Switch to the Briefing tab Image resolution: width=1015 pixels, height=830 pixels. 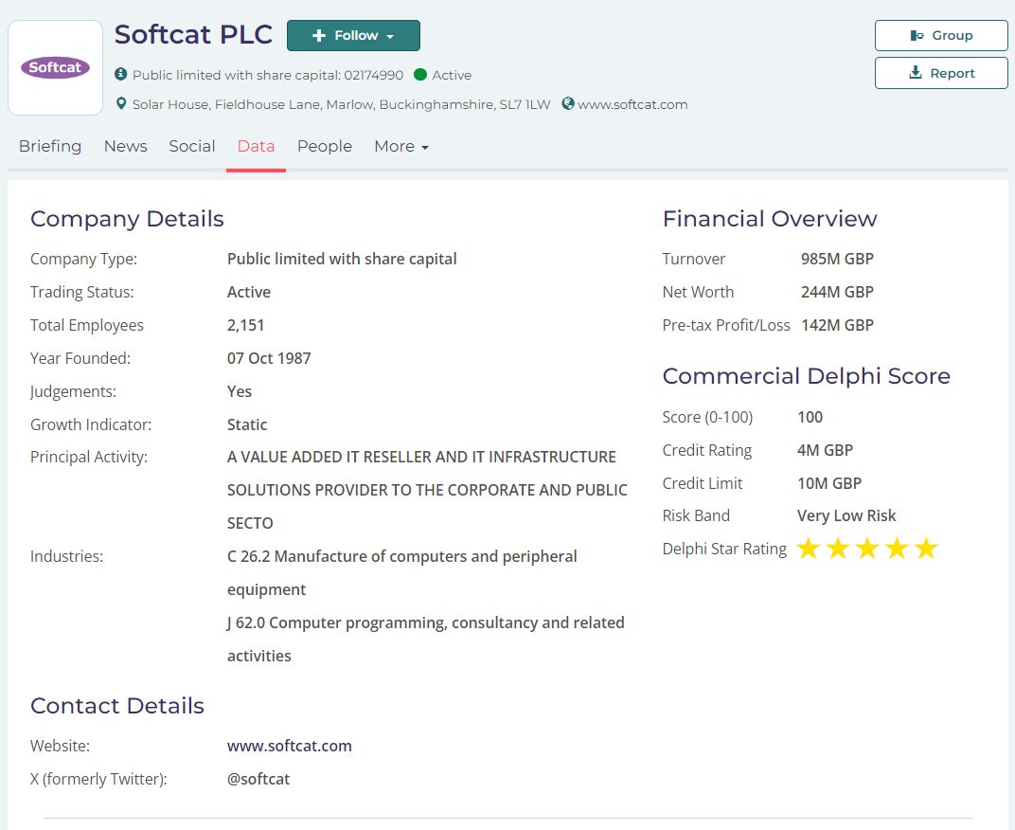point(50,147)
